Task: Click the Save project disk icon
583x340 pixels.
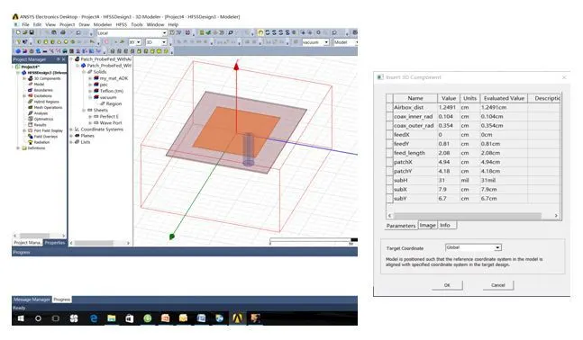Action: (32, 32)
